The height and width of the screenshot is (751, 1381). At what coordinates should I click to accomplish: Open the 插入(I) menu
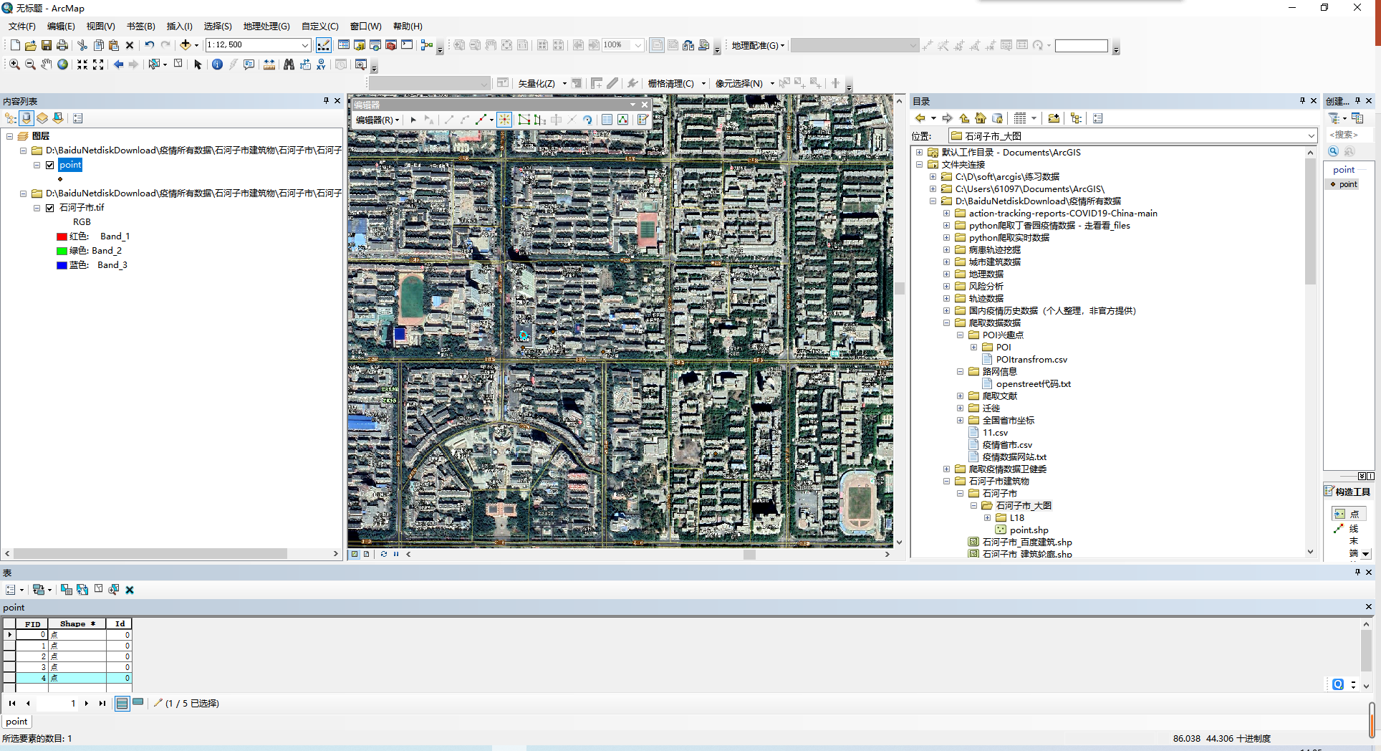(x=179, y=27)
